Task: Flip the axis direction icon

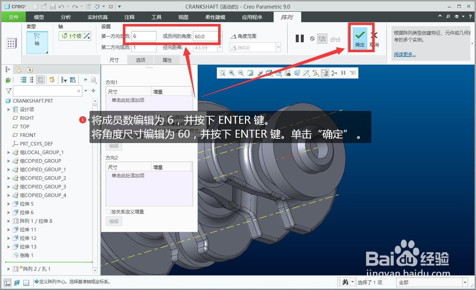Action: click(x=87, y=36)
